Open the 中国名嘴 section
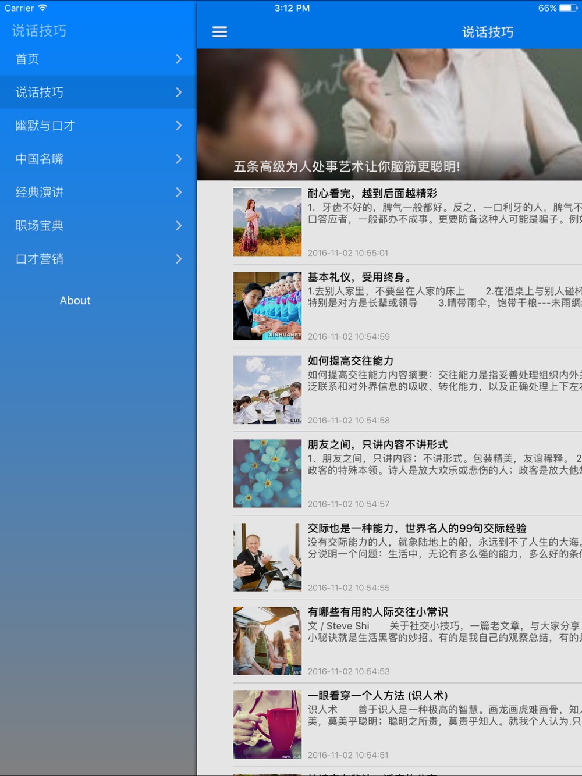The width and height of the screenshot is (582, 776). coord(98,159)
